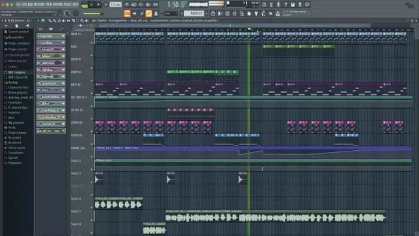Click the save floppy disk icon
The height and width of the screenshot is (236, 419).
(293, 5)
